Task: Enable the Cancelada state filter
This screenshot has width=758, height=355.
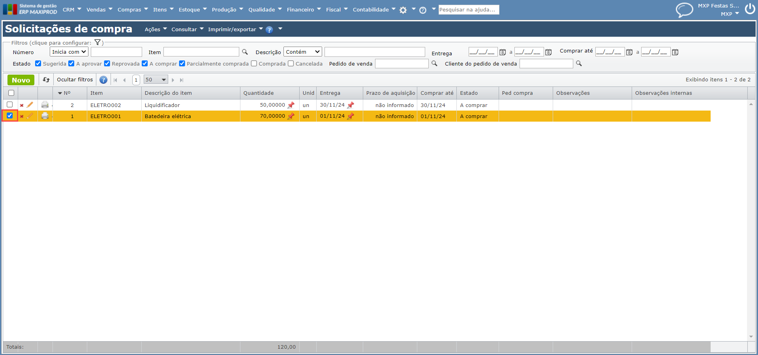Action: (x=291, y=63)
